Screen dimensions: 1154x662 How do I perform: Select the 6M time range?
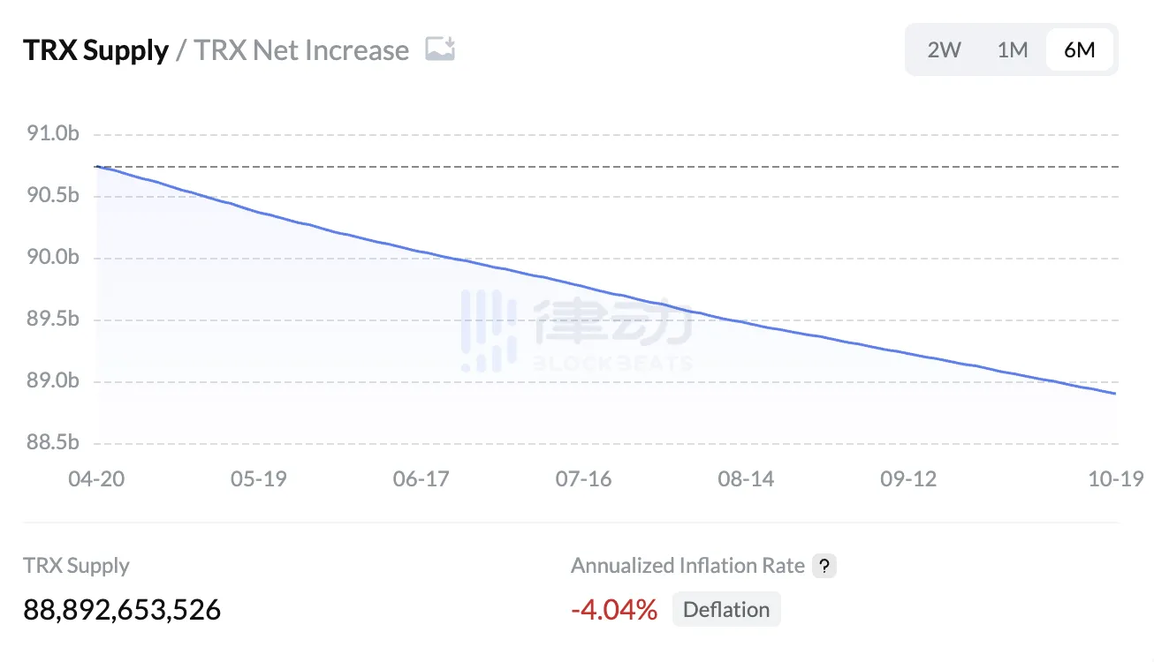tap(1080, 49)
